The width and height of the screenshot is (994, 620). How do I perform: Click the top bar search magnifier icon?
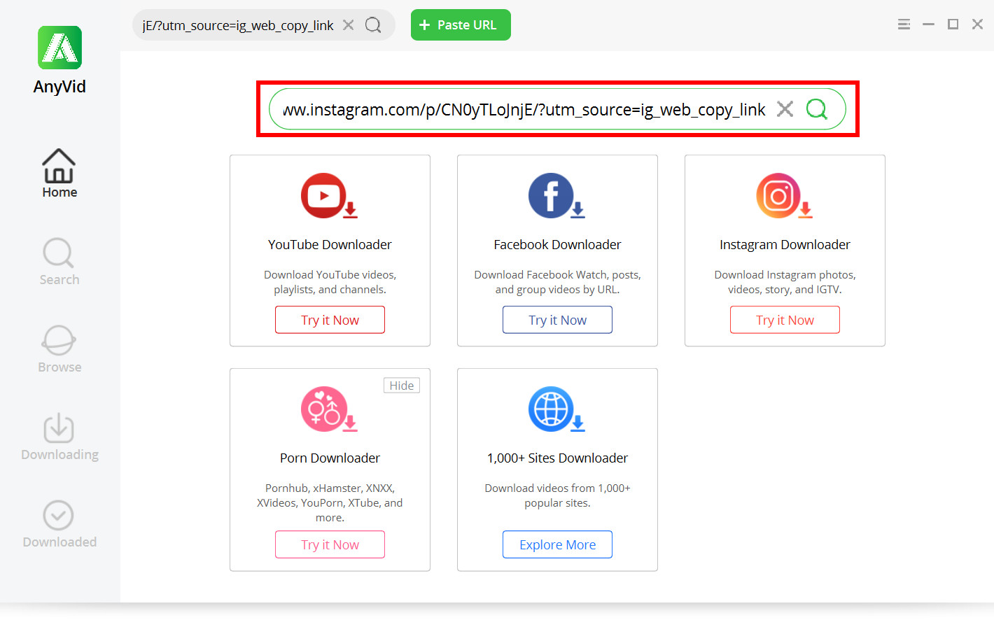pyautogui.click(x=373, y=25)
